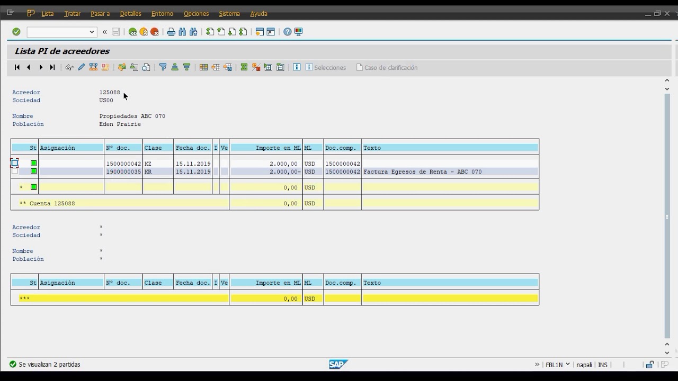This screenshot has width=678, height=381.
Task: Click the SAP window menu icon top-left
Action: click(10, 13)
